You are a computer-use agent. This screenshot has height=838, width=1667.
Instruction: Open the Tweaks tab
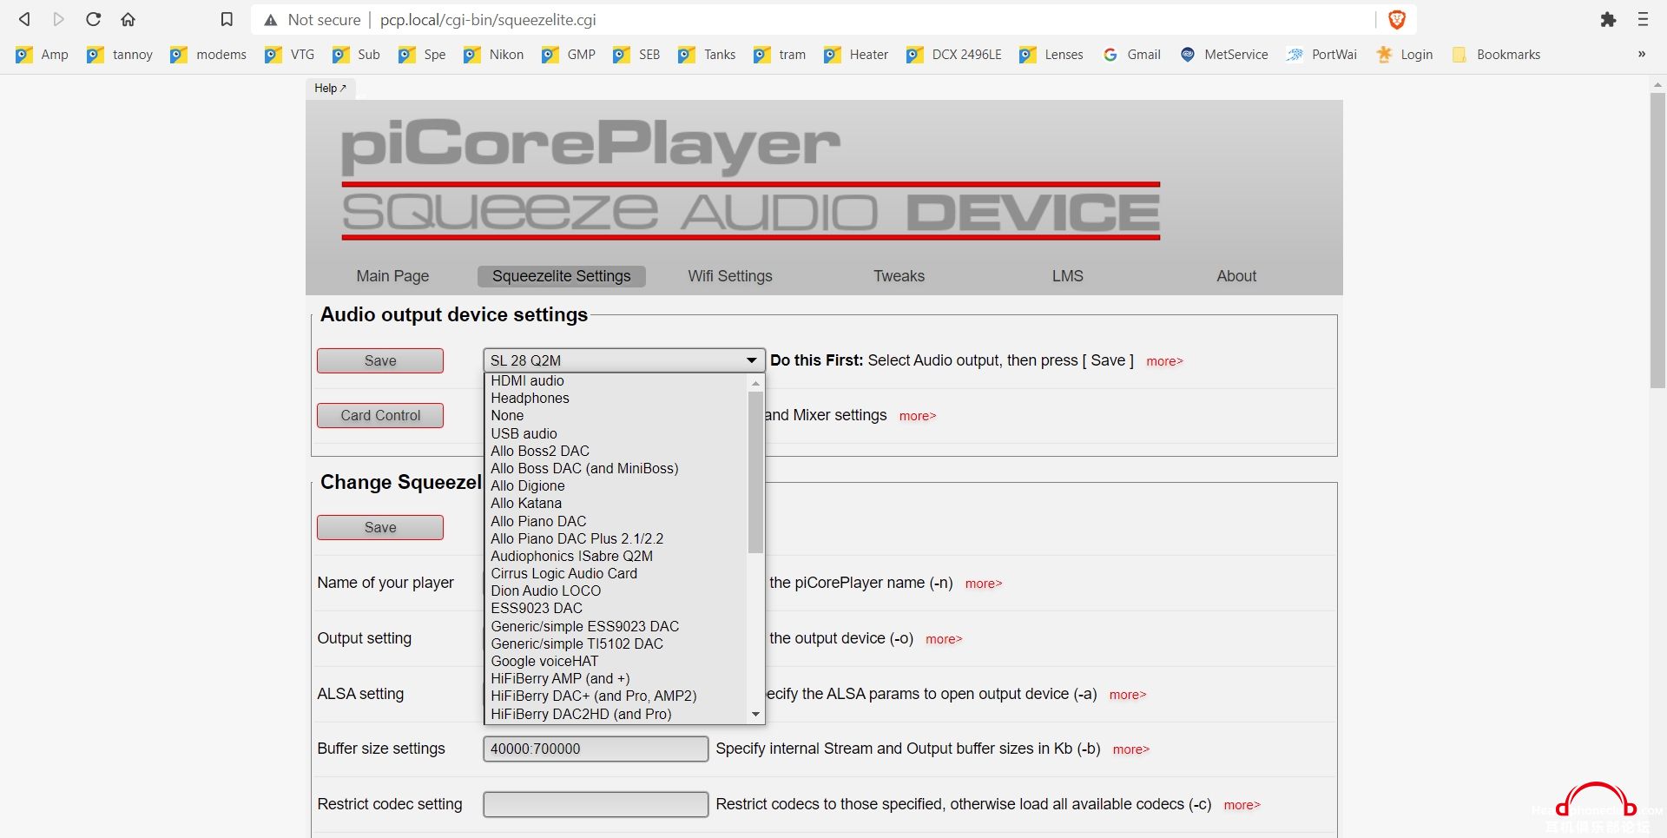pyautogui.click(x=899, y=276)
